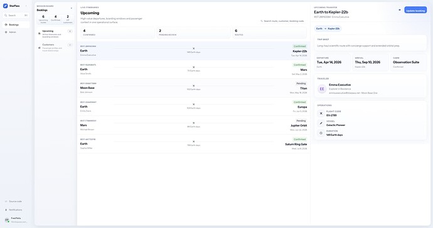Click the spaceship icon in Titan row
Screen dimensions: 433x228
[193, 86]
